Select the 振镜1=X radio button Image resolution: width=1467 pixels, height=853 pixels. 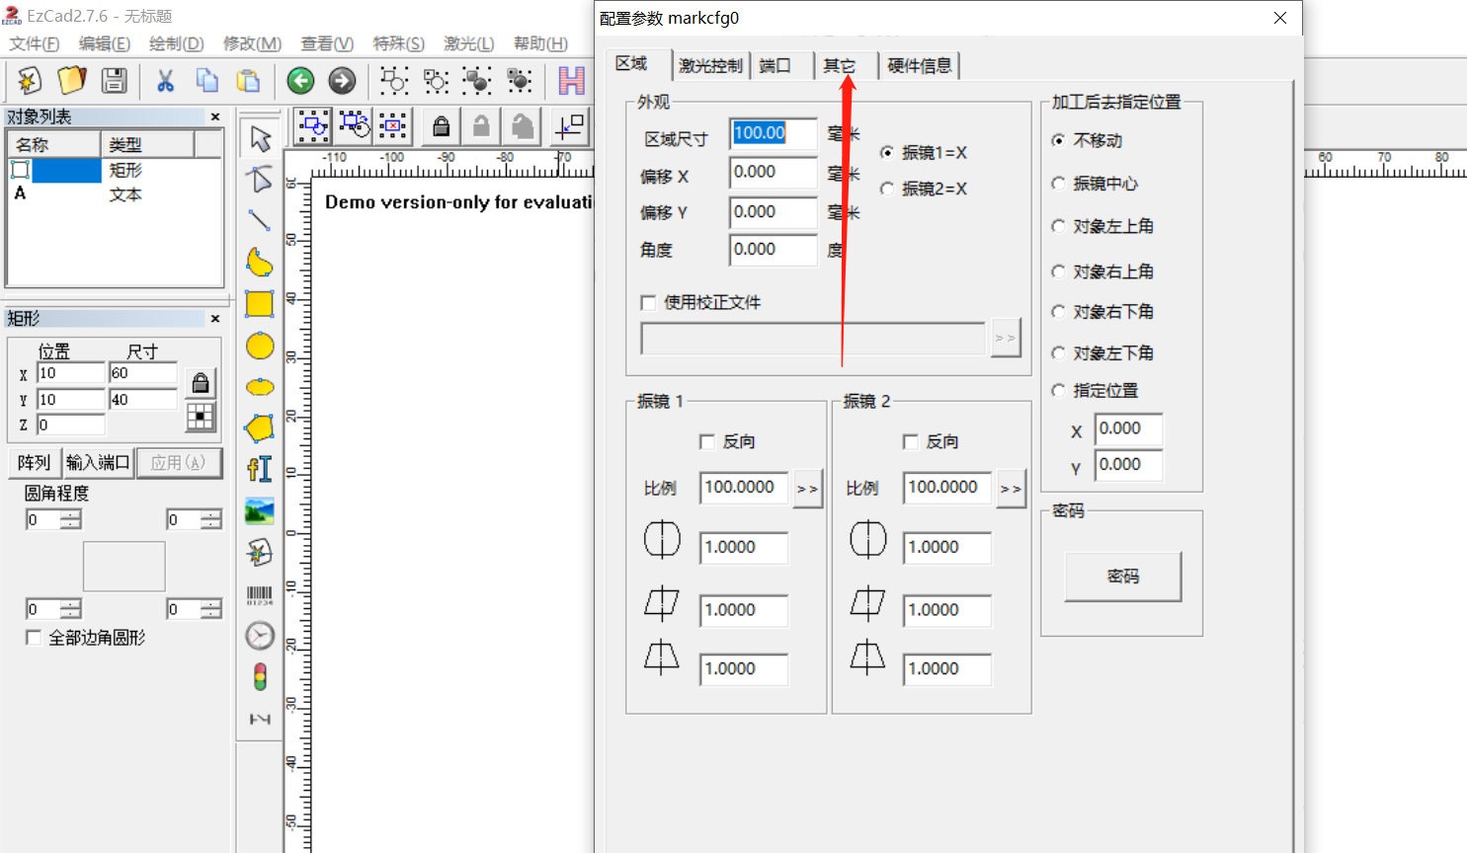pos(887,153)
